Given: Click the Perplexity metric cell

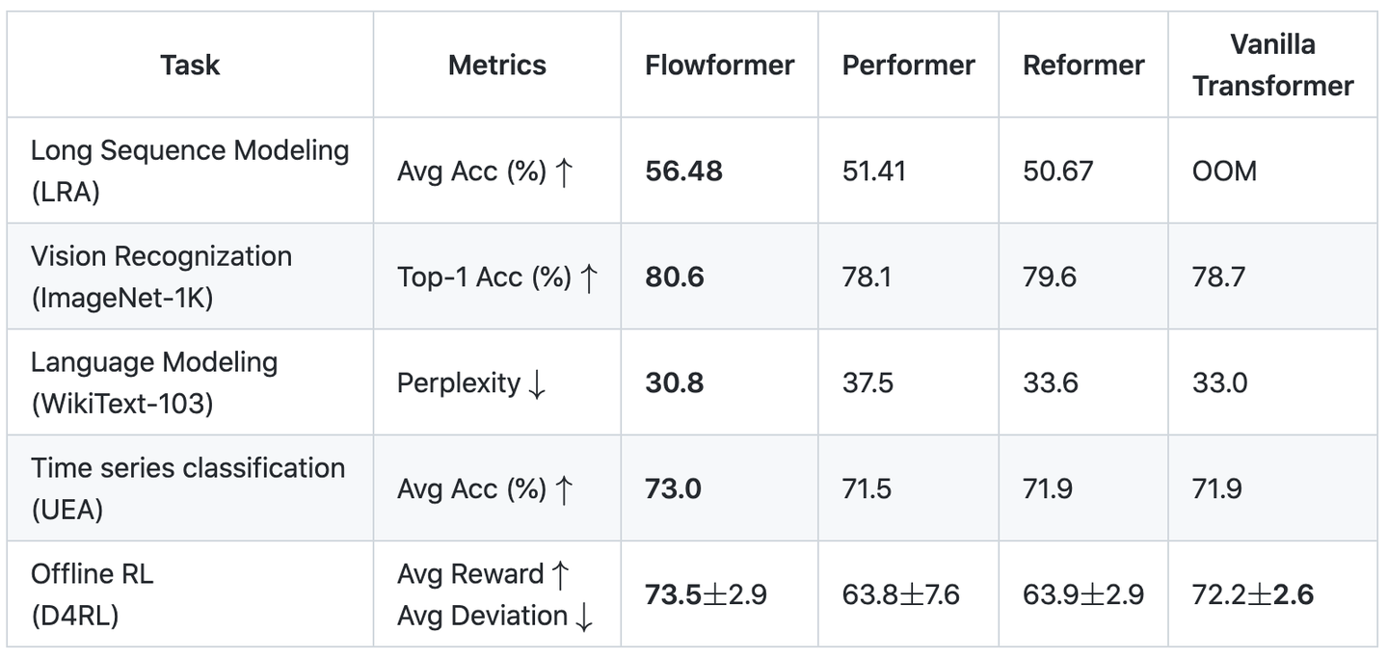Looking at the screenshot, I should [x=471, y=383].
